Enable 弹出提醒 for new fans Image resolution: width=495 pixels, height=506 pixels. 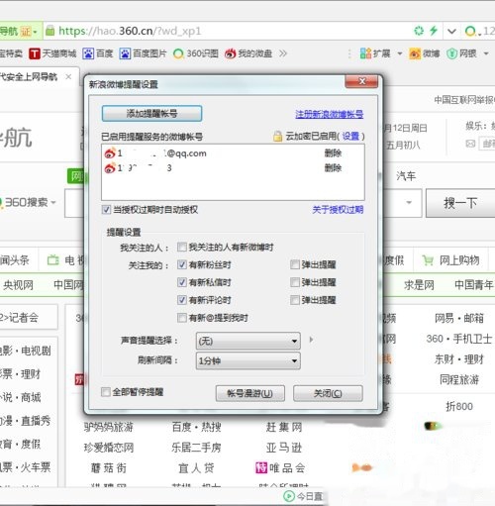coord(295,264)
